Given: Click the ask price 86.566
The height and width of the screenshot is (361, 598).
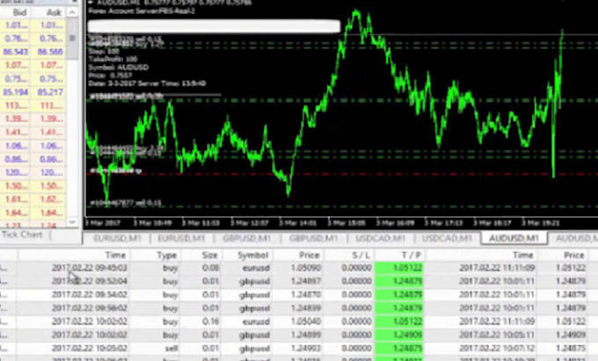Looking at the screenshot, I should (x=50, y=52).
